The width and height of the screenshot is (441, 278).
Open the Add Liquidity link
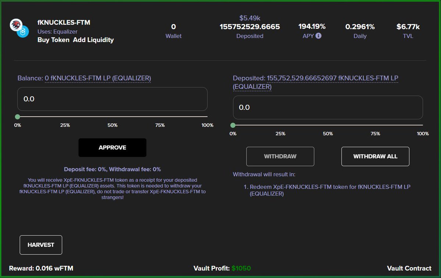(93, 40)
